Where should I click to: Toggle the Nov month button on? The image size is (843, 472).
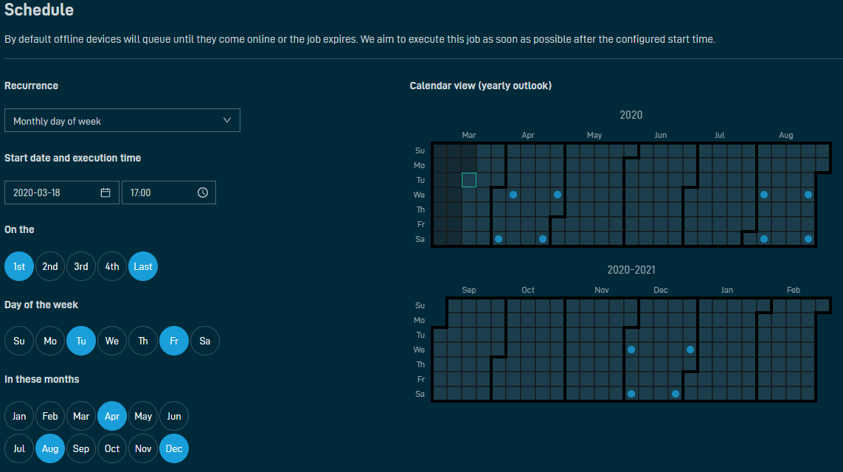(x=143, y=448)
